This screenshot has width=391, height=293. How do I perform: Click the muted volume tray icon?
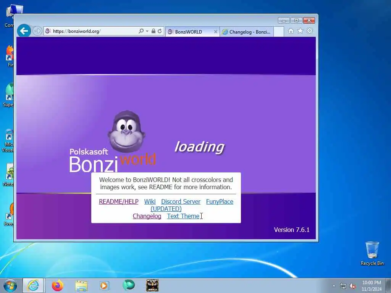coord(352,286)
